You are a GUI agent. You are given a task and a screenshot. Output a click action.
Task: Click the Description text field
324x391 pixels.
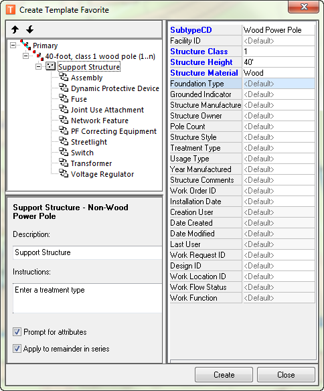coord(87,252)
